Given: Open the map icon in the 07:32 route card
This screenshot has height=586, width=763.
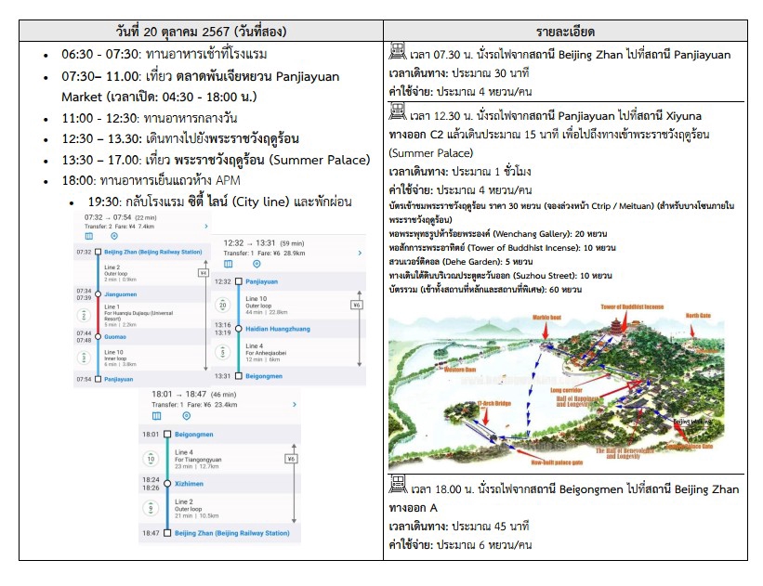Looking at the screenshot, I should pos(89,236).
